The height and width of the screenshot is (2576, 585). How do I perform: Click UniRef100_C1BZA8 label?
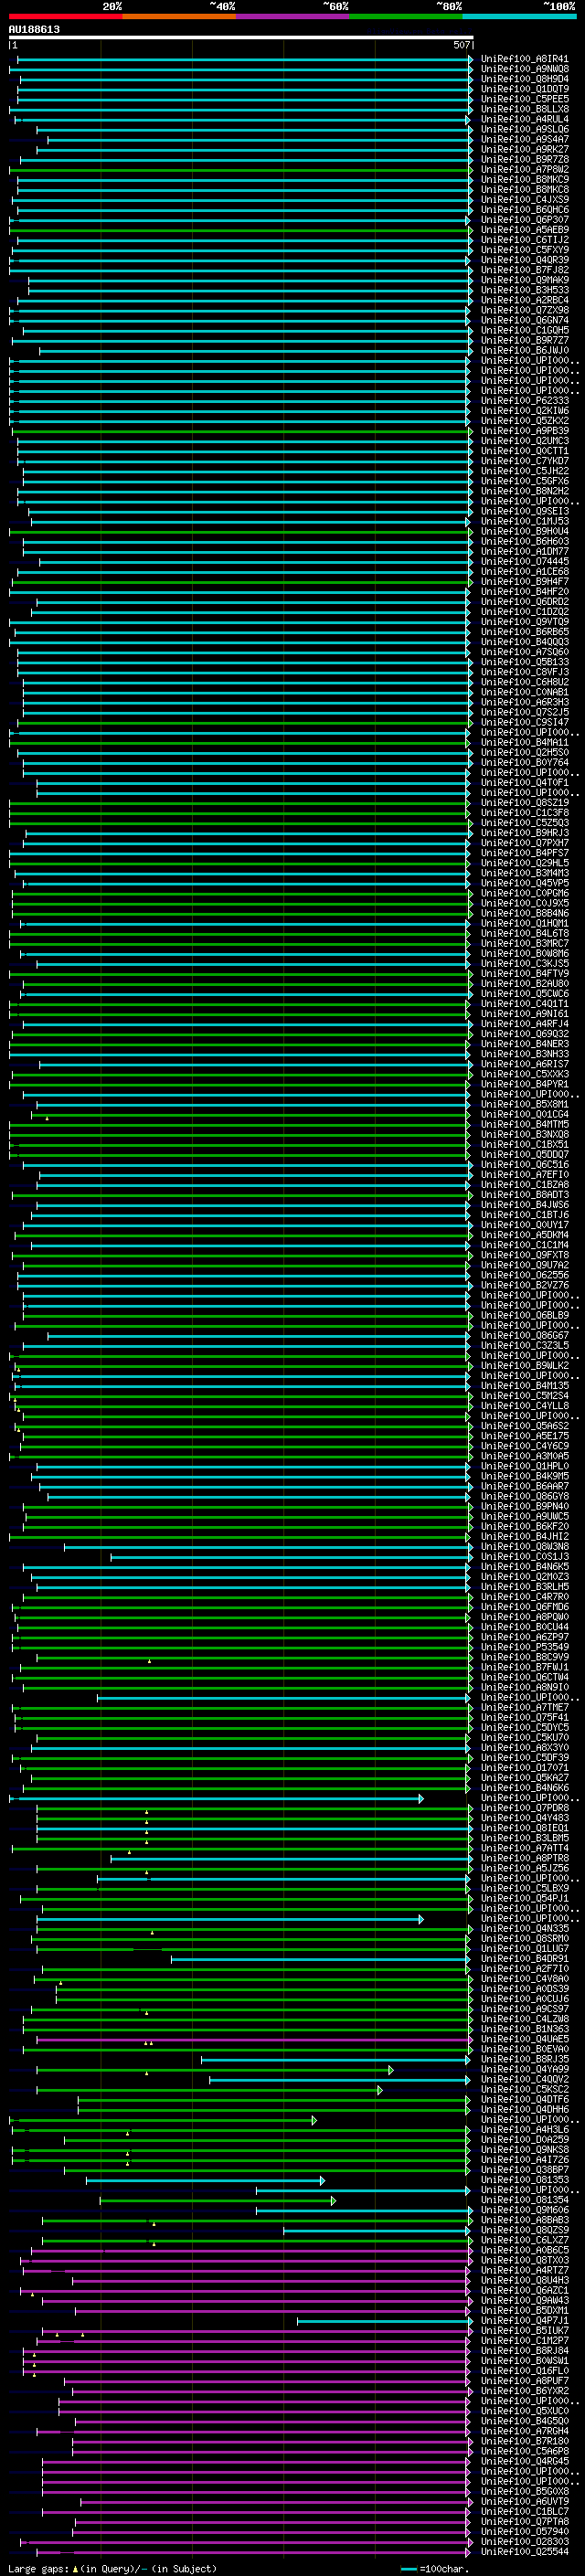(x=524, y=1185)
